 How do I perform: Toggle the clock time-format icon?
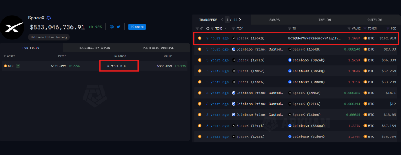[208, 28]
